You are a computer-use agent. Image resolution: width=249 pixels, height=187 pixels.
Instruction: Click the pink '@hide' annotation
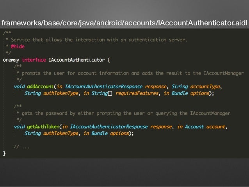(x=18, y=46)
